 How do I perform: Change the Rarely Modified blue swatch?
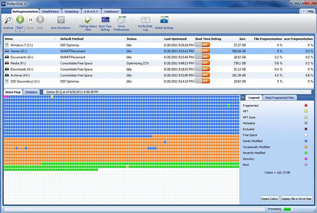pyautogui.click(x=306, y=141)
